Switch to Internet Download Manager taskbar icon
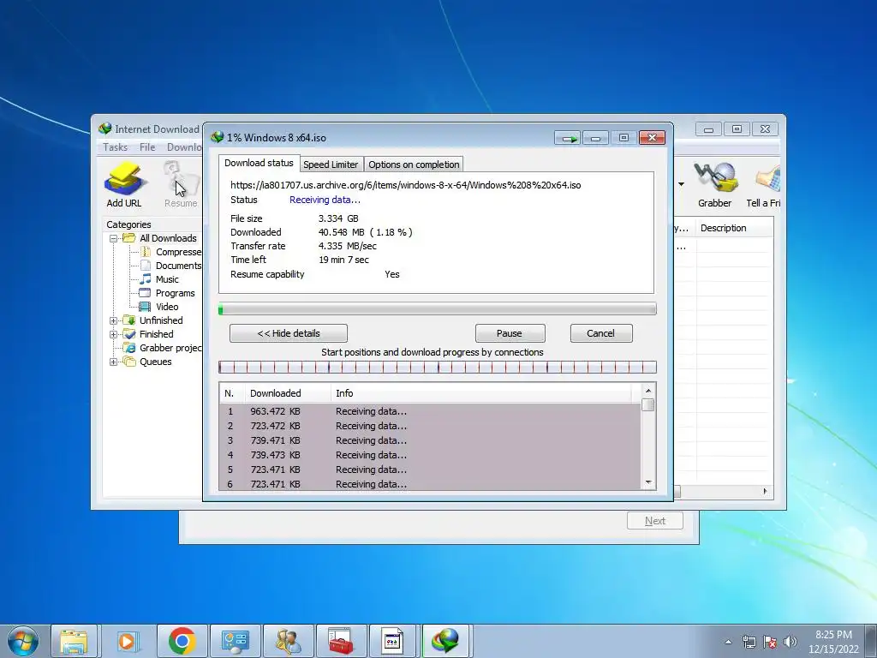Screen dimensions: 877x658 445,641
